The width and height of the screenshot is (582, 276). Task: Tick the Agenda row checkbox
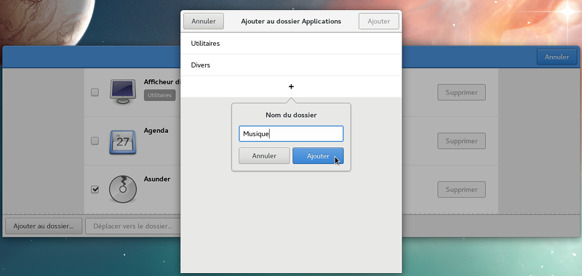[x=95, y=141]
